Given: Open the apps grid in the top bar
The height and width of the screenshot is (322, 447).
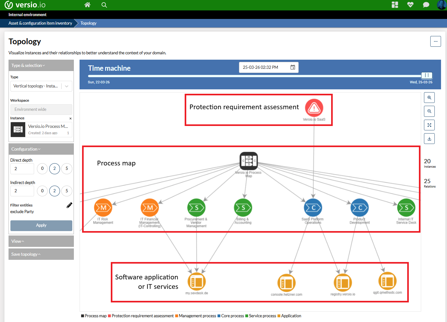Looking at the screenshot, I should [x=395, y=5].
